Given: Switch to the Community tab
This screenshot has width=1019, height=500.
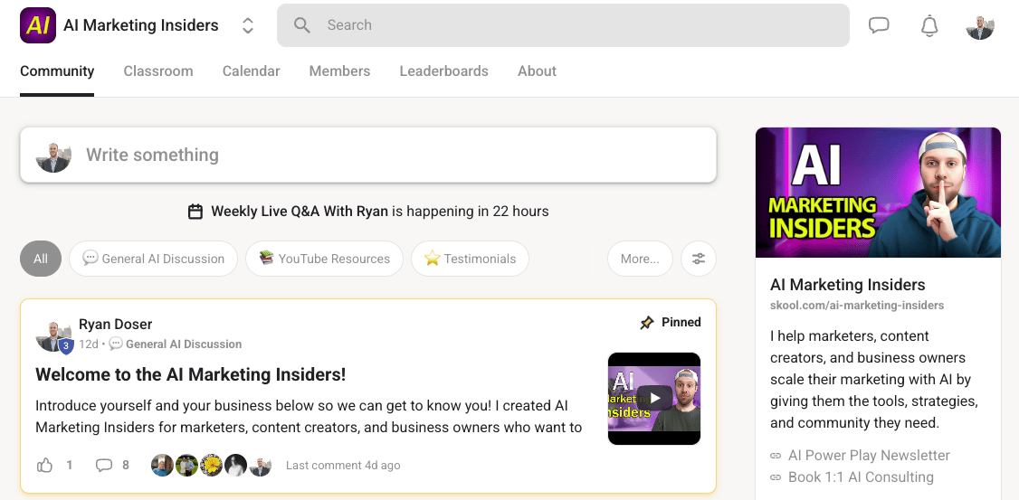Looking at the screenshot, I should [x=57, y=71].
